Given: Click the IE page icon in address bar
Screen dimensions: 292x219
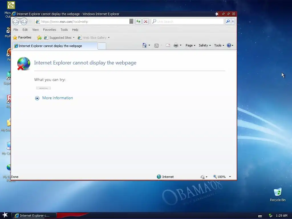Looking at the screenshot, I should tap(38, 22).
